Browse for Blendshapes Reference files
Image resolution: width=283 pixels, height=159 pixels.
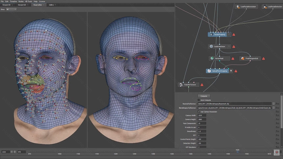click(x=273, y=108)
